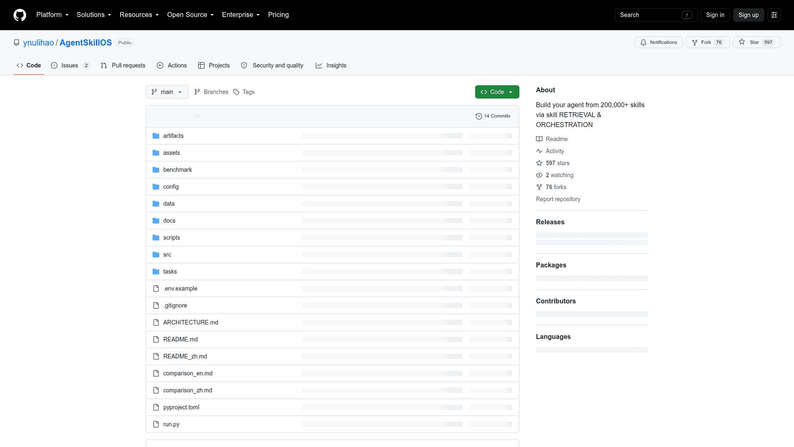The width and height of the screenshot is (794, 447).
Task: View the Insights tab
Action: [x=331, y=65]
